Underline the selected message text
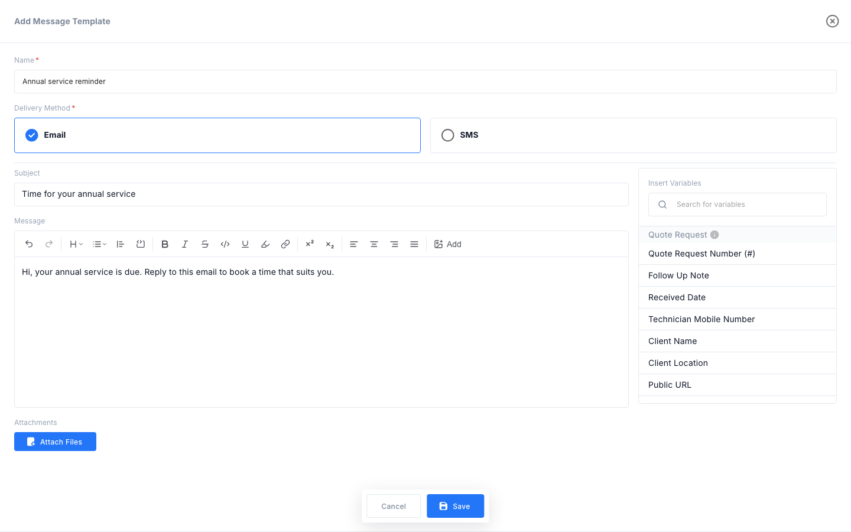This screenshot has height=532, width=851. 245,244
